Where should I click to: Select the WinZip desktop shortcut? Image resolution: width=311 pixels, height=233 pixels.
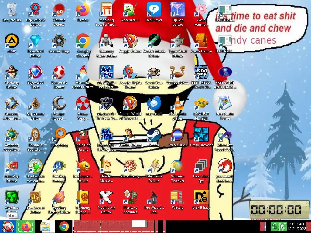pos(177,200)
